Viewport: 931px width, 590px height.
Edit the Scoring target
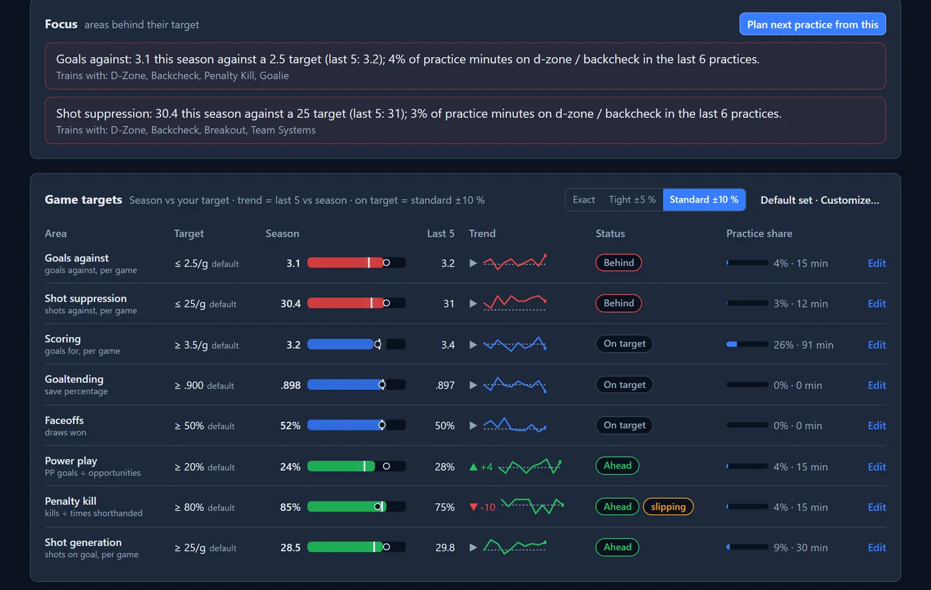[876, 345]
